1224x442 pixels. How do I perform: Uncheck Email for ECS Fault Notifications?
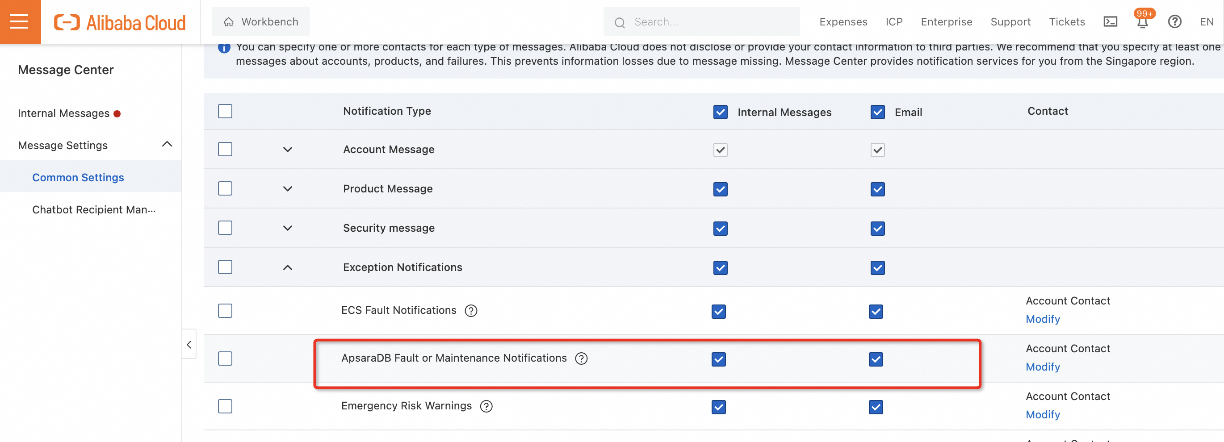pos(875,312)
